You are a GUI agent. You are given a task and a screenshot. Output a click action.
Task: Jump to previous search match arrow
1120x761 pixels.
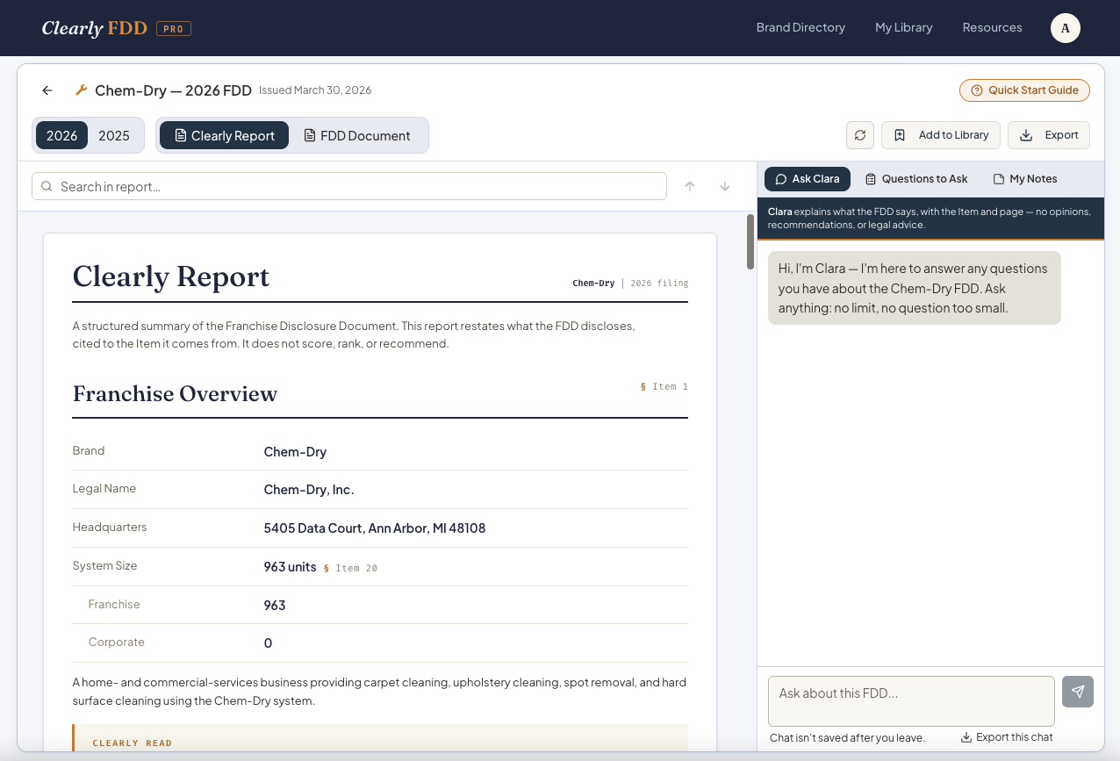690,186
